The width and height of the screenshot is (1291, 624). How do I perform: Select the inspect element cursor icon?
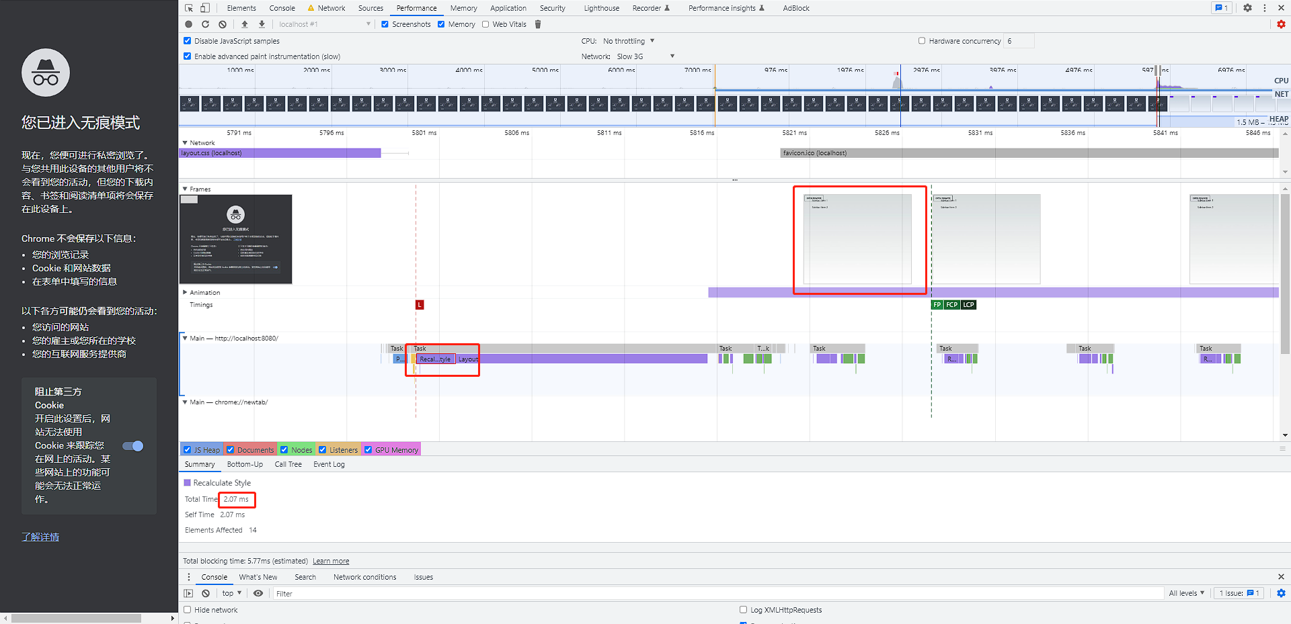189,7
